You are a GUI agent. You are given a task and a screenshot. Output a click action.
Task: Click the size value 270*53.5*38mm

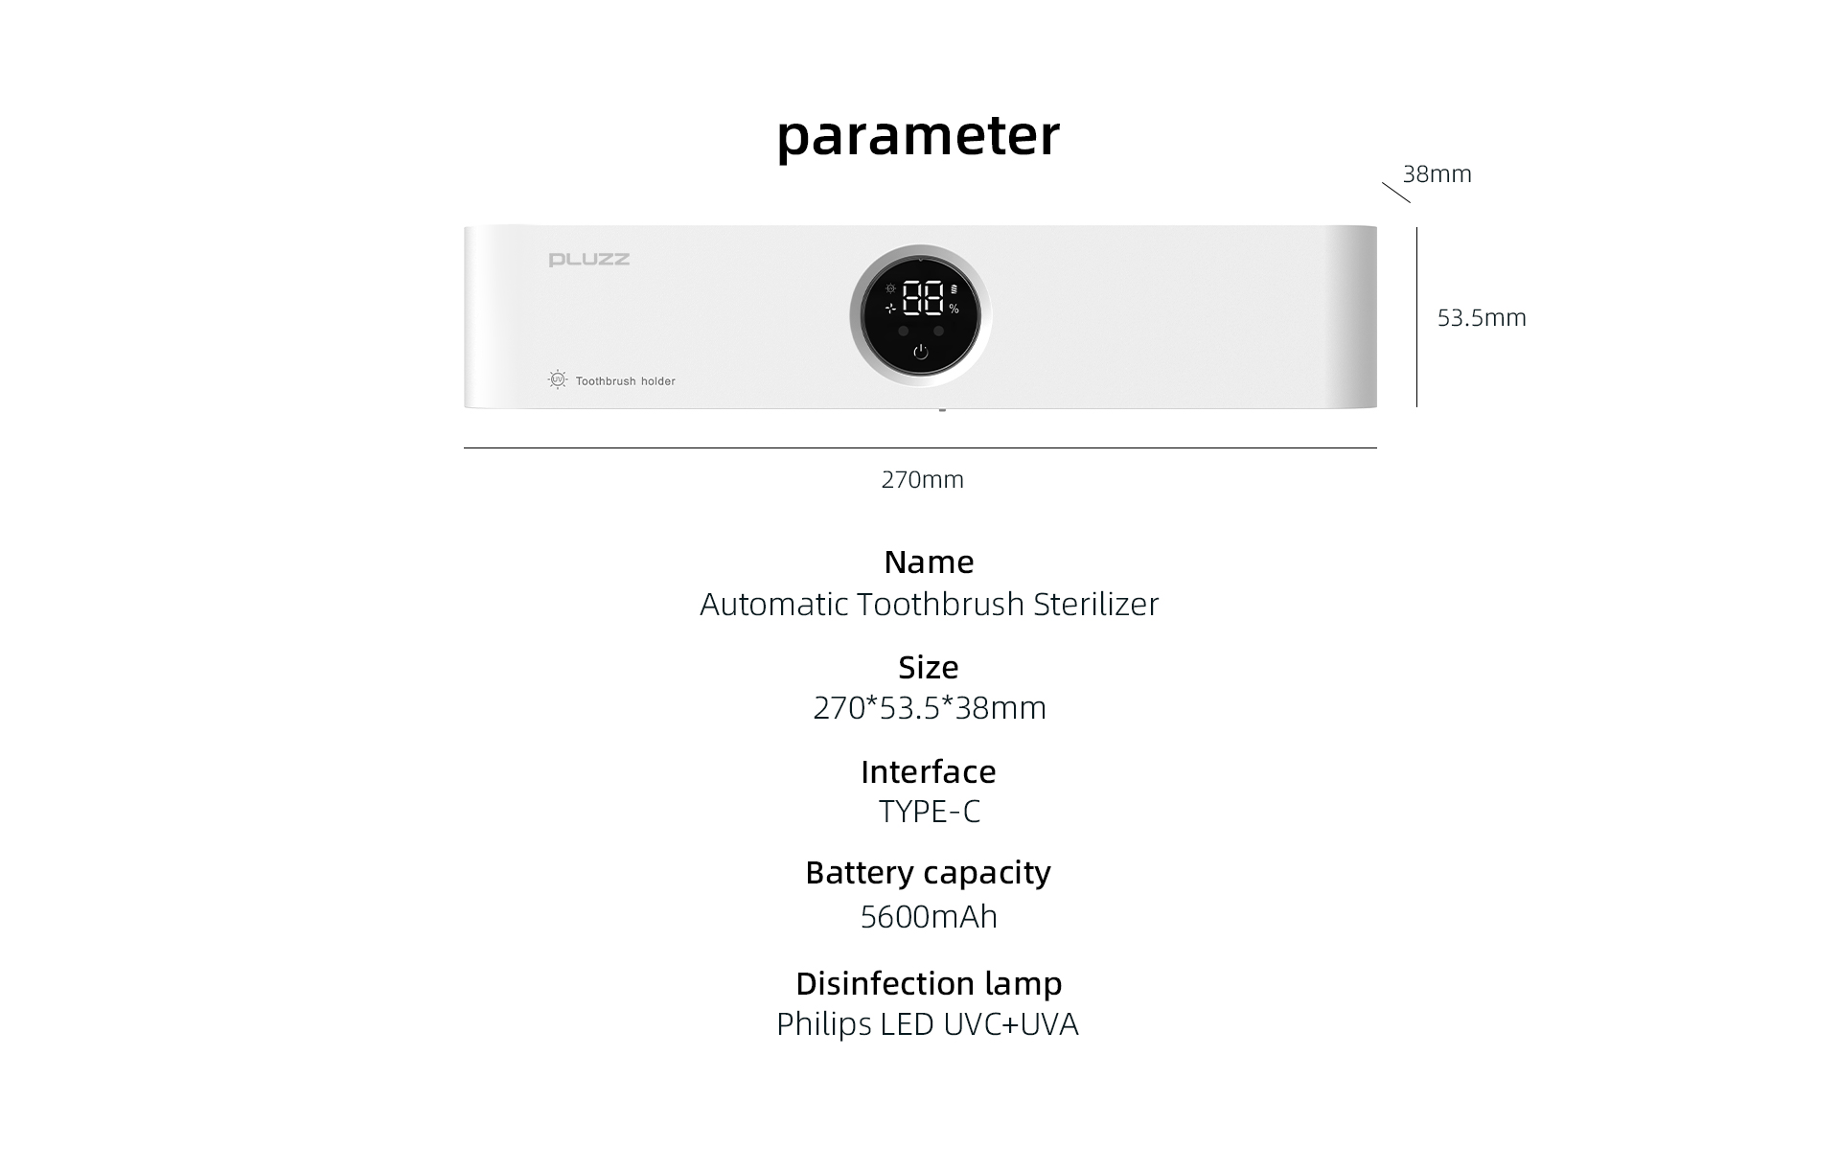click(929, 708)
